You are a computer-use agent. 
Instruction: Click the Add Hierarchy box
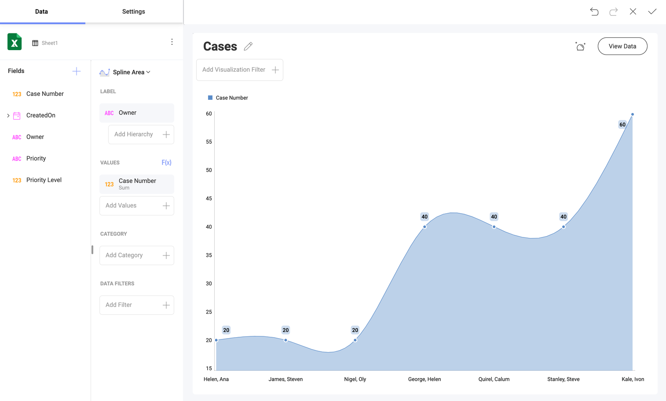point(141,135)
